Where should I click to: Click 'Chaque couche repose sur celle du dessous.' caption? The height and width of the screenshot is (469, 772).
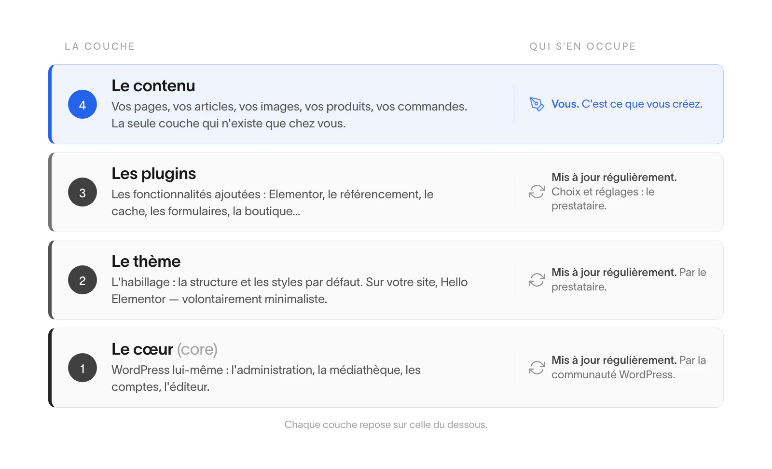click(x=386, y=425)
